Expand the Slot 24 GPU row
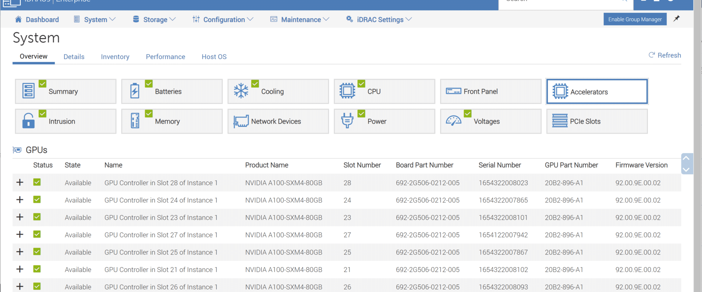This screenshot has height=292, width=702. click(x=20, y=200)
